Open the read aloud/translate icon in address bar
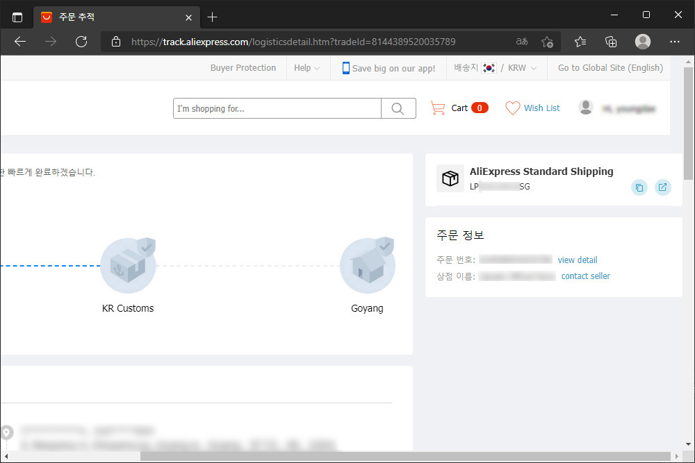The width and height of the screenshot is (695, 463). [522, 42]
